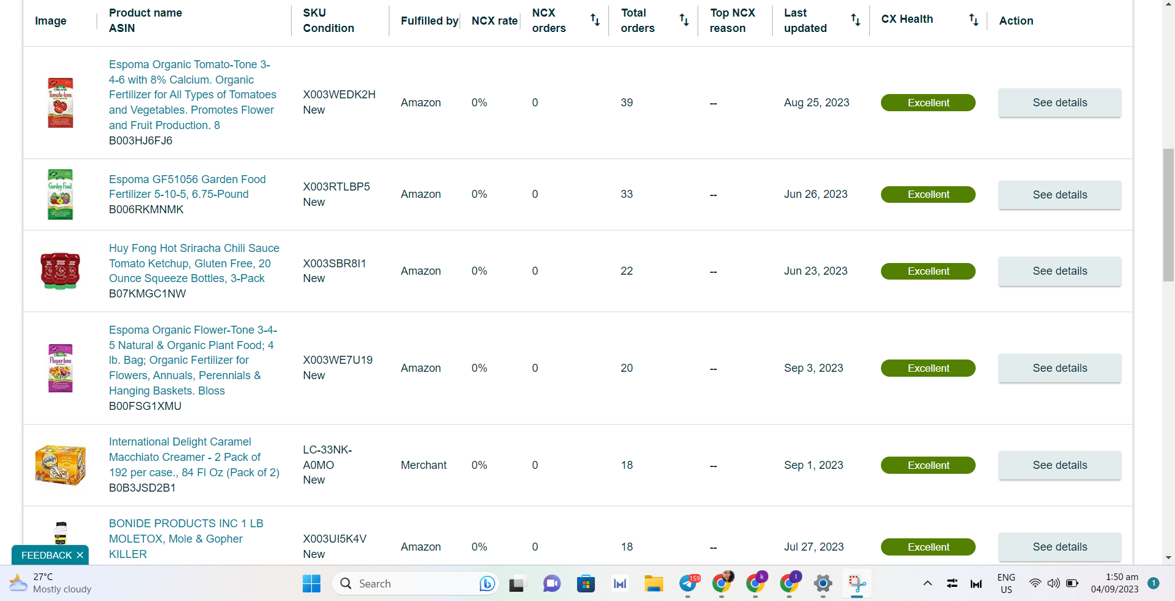1175x601 pixels.
Task: Click the page's vertical scrollbar thumb
Action: tap(1168, 215)
